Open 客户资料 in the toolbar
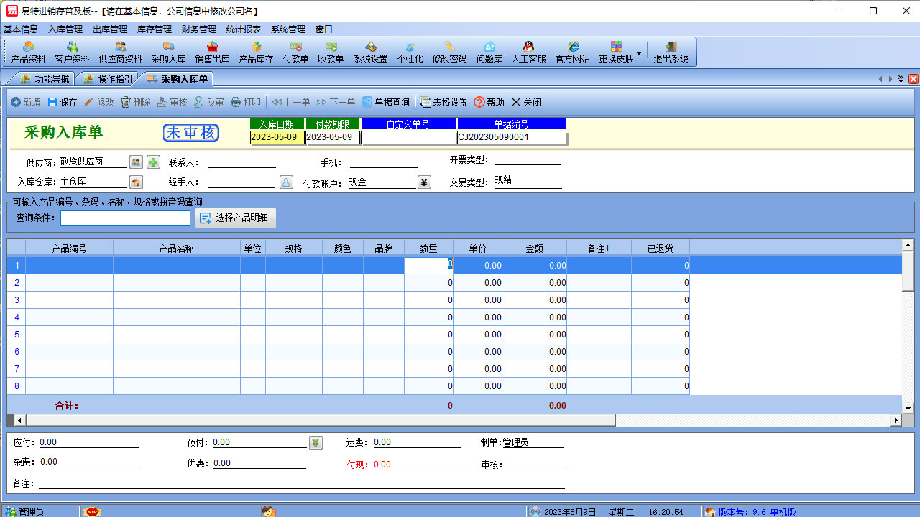Image resolution: width=920 pixels, height=517 pixels. click(73, 52)
